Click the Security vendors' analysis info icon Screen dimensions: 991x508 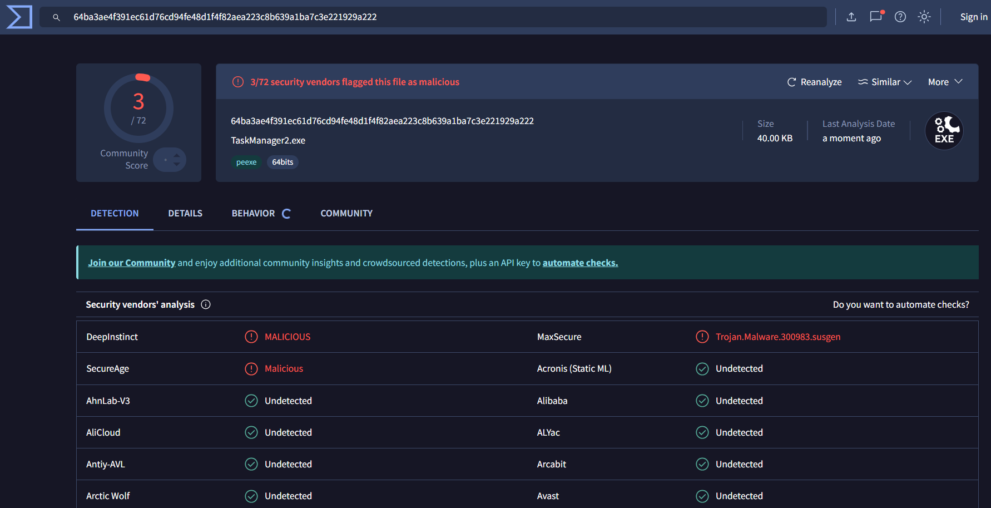[x=206, y=304]
